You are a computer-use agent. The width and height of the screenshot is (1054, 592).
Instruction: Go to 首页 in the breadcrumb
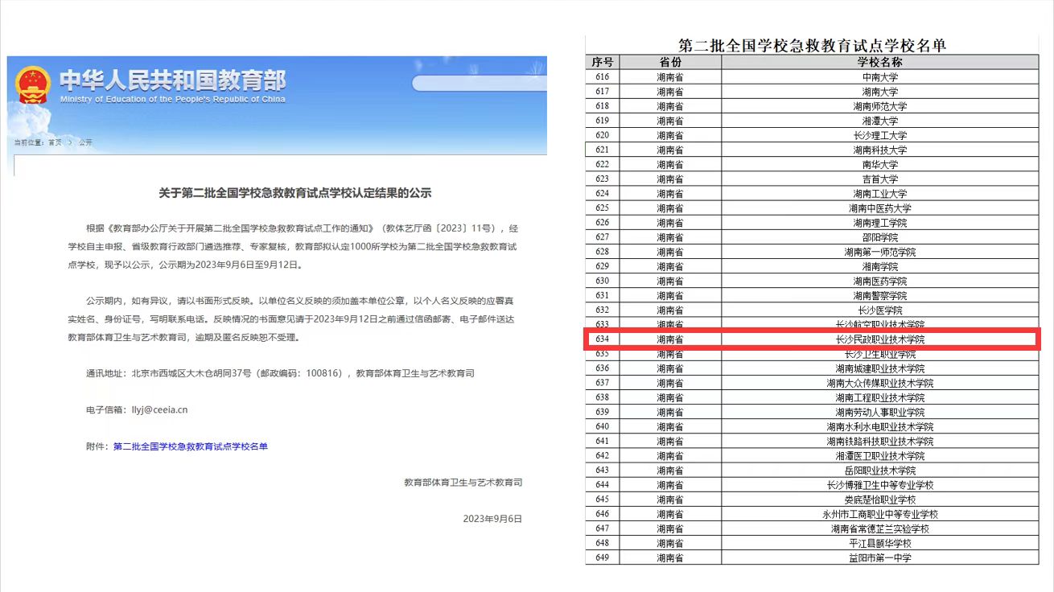[55, 142]
